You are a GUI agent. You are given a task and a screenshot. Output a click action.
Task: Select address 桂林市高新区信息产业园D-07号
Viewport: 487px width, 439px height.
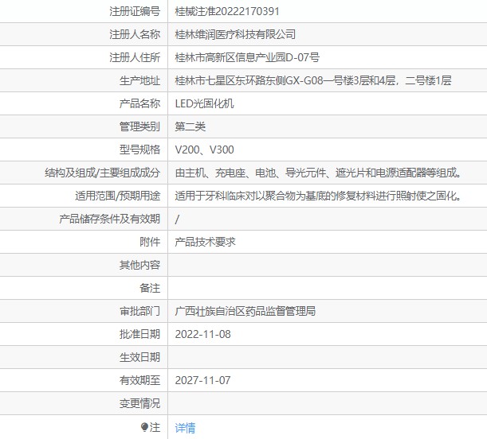(247, 57)
